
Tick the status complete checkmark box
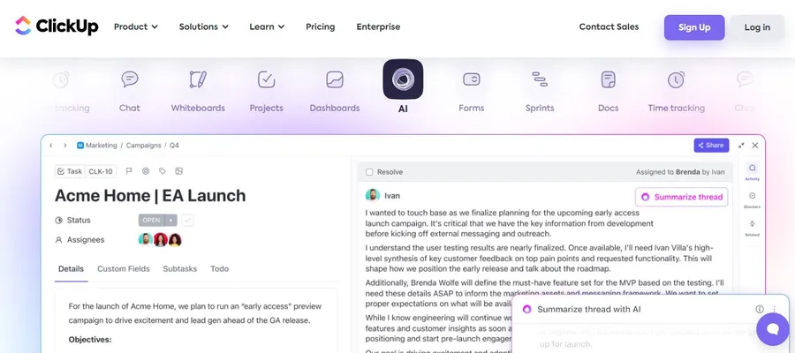[x=188, y=220]
